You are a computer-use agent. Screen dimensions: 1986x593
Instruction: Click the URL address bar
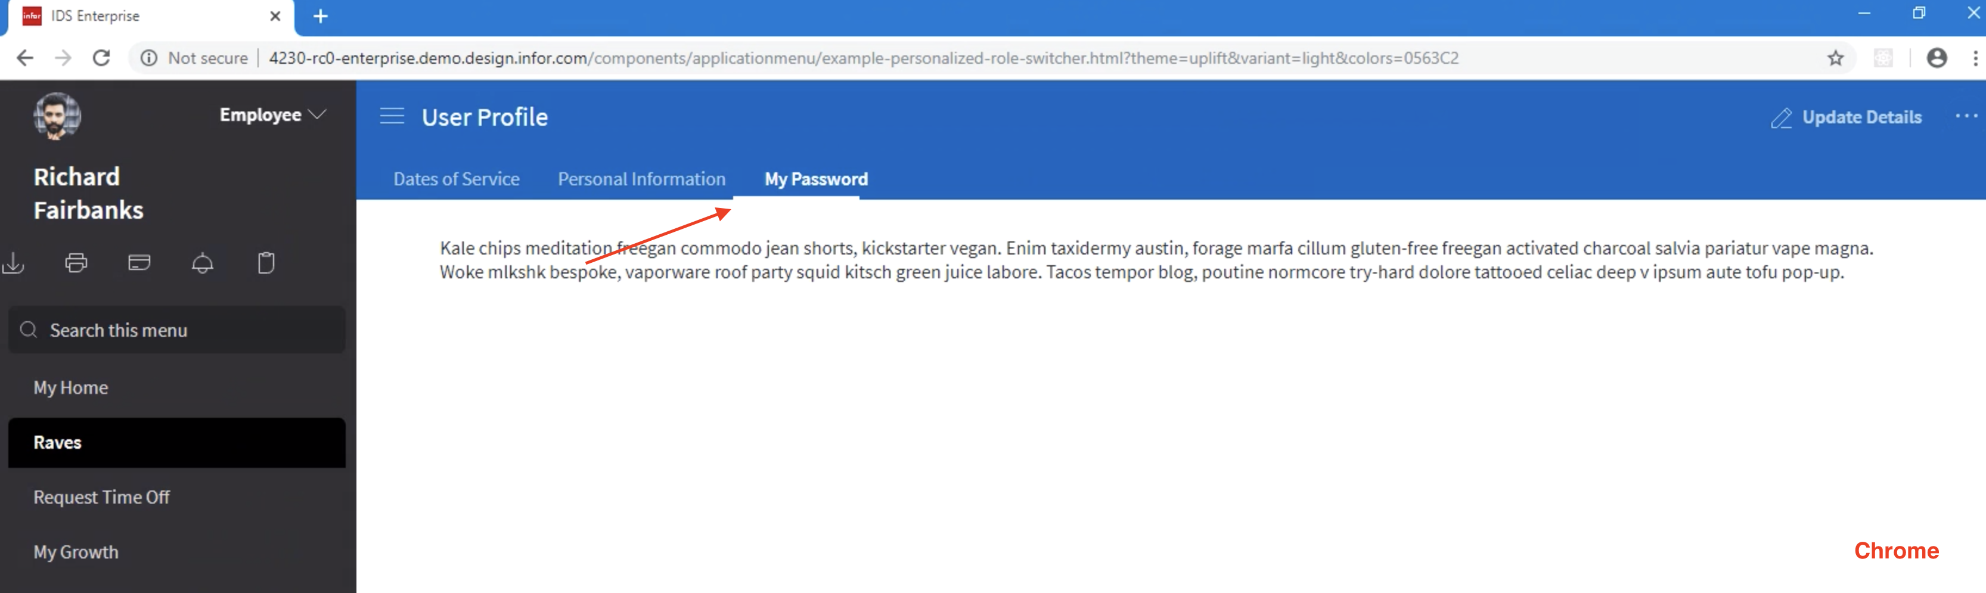coord(864,58)
